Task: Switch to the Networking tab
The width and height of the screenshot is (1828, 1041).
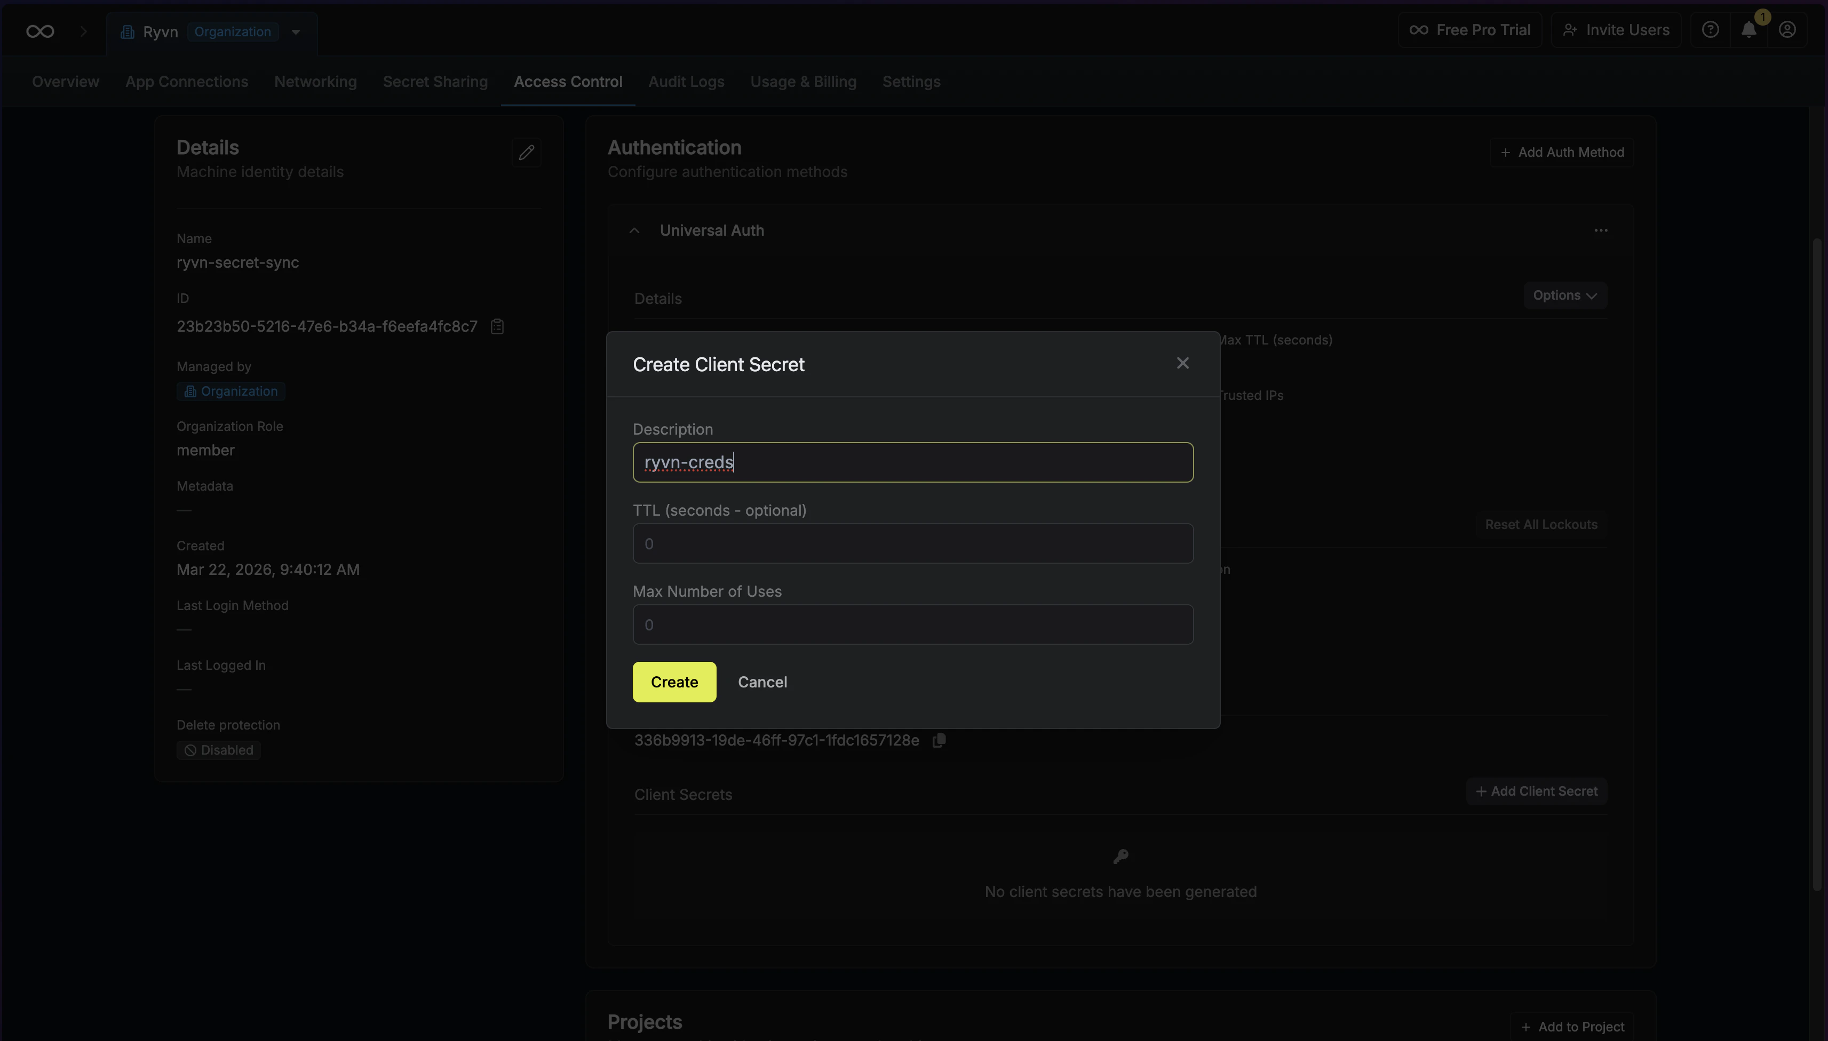Action: [315, 82]
